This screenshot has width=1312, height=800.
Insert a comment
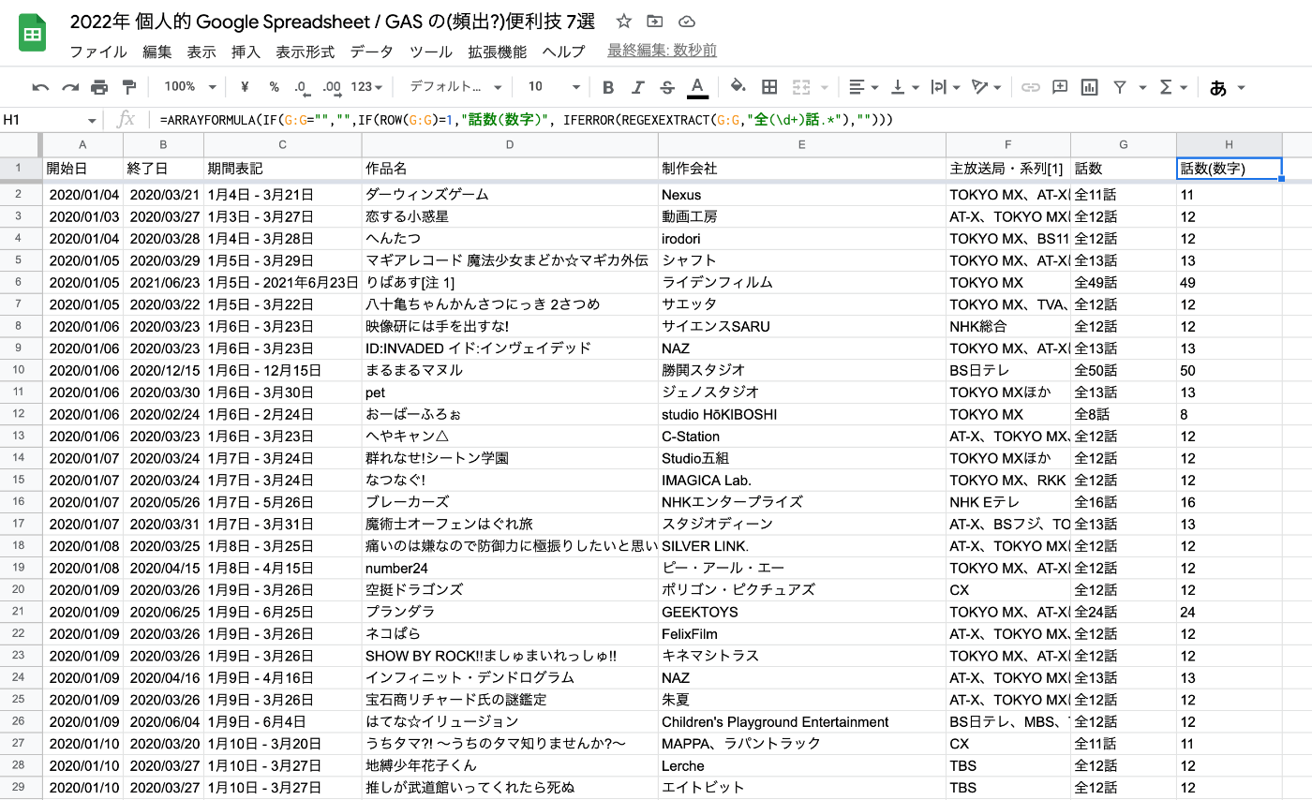(x=1060, y=87)
